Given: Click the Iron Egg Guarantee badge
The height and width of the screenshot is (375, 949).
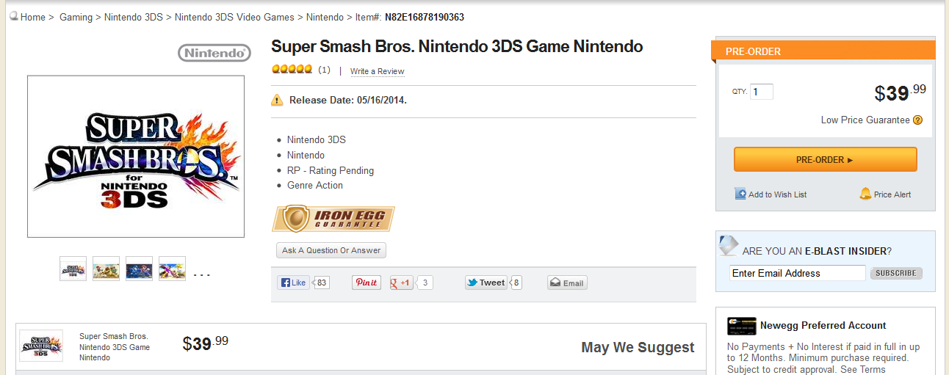Looking at the screenshot, I should coord(333,219).
